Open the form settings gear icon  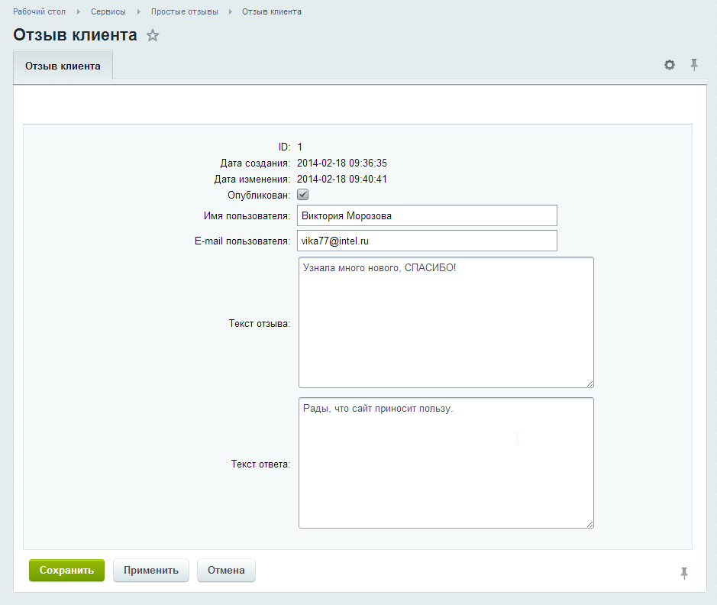[x=669, y=65]
